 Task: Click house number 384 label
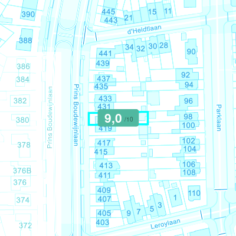pyautogui.click(x=23, y=80)
